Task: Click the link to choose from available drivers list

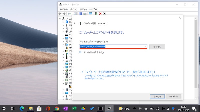Action: (119, 72)
